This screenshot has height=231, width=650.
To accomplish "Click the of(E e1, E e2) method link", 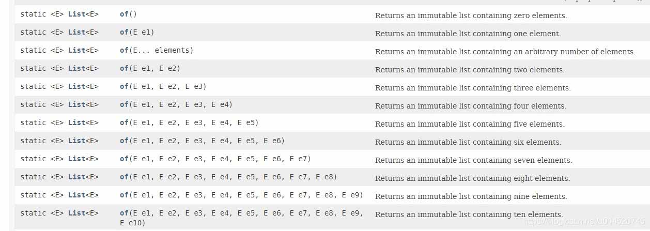I will (x=124, y=69).
